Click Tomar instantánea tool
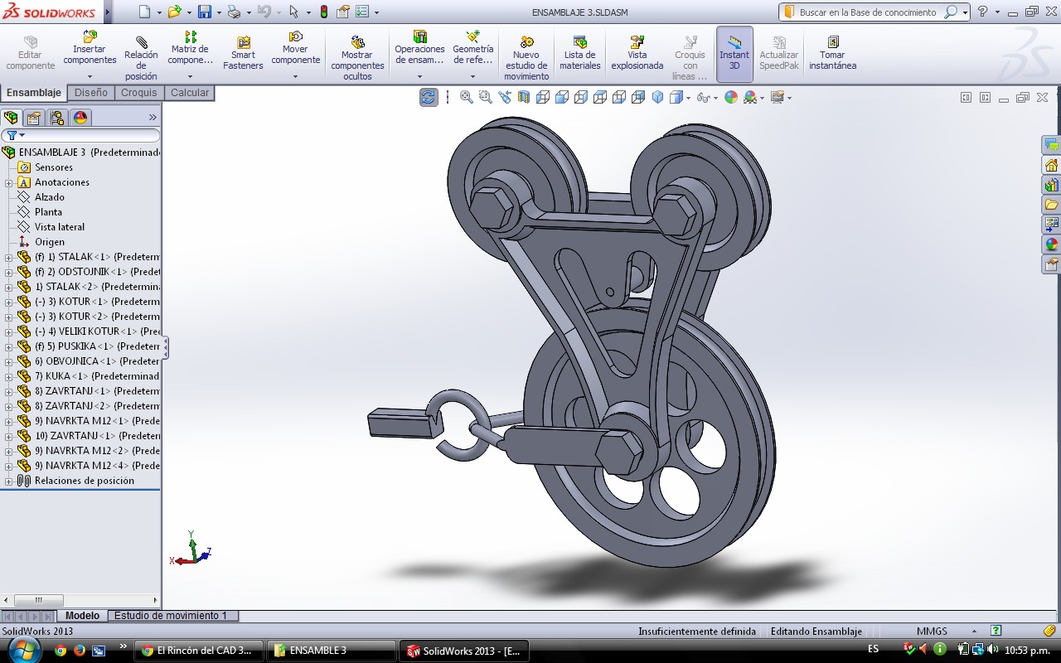This screenshot has width=1061, height=663. [x=833, y=53]
